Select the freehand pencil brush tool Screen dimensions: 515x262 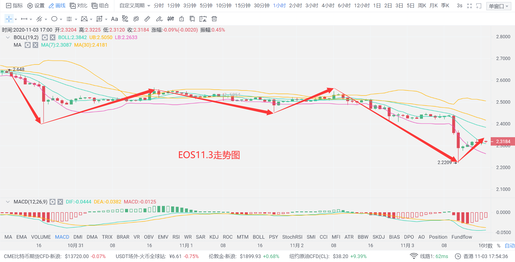159,19
